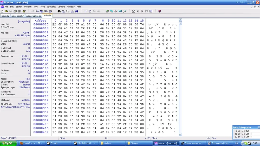Switch to the actor_disp.bin tab
Image resolution: width=260 pixels, height=146 pixels.
tap(17, 16)
